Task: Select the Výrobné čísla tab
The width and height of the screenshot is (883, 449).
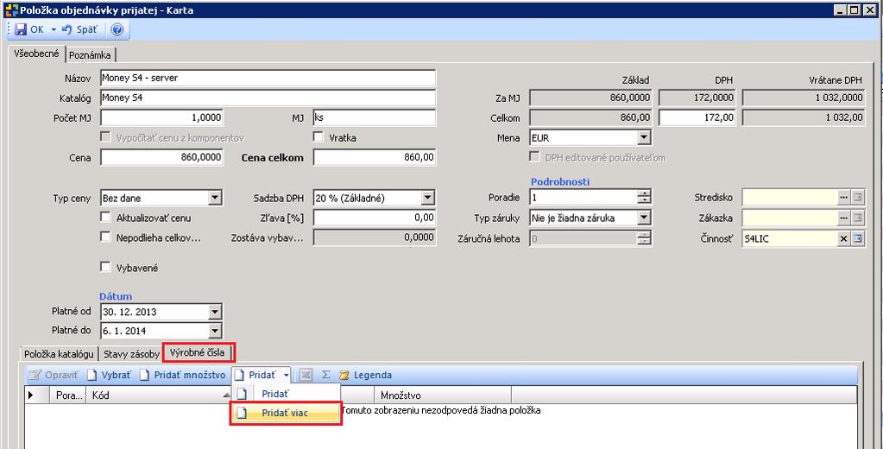Action: click(x=198, y=352)
